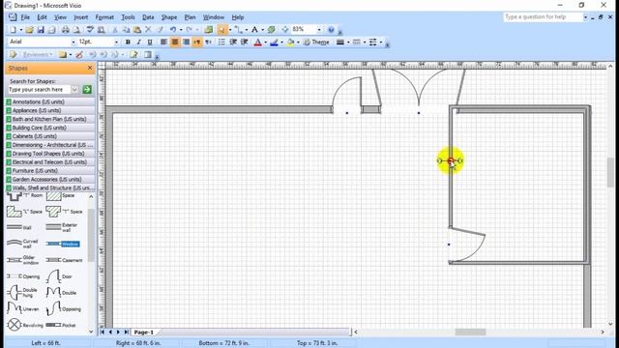
Task: Toggle underline formatting
Action: click(x=150, y=42)
